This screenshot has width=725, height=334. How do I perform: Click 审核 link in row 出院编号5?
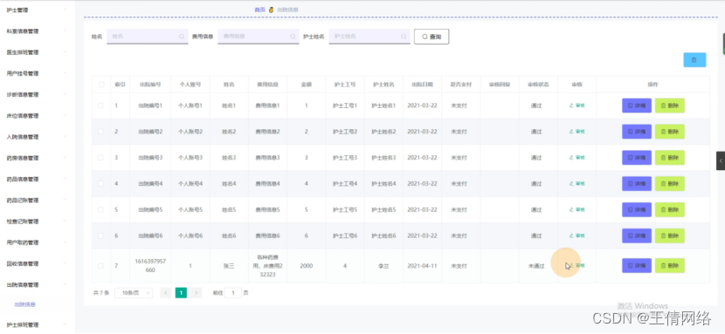tap(577, 209)
